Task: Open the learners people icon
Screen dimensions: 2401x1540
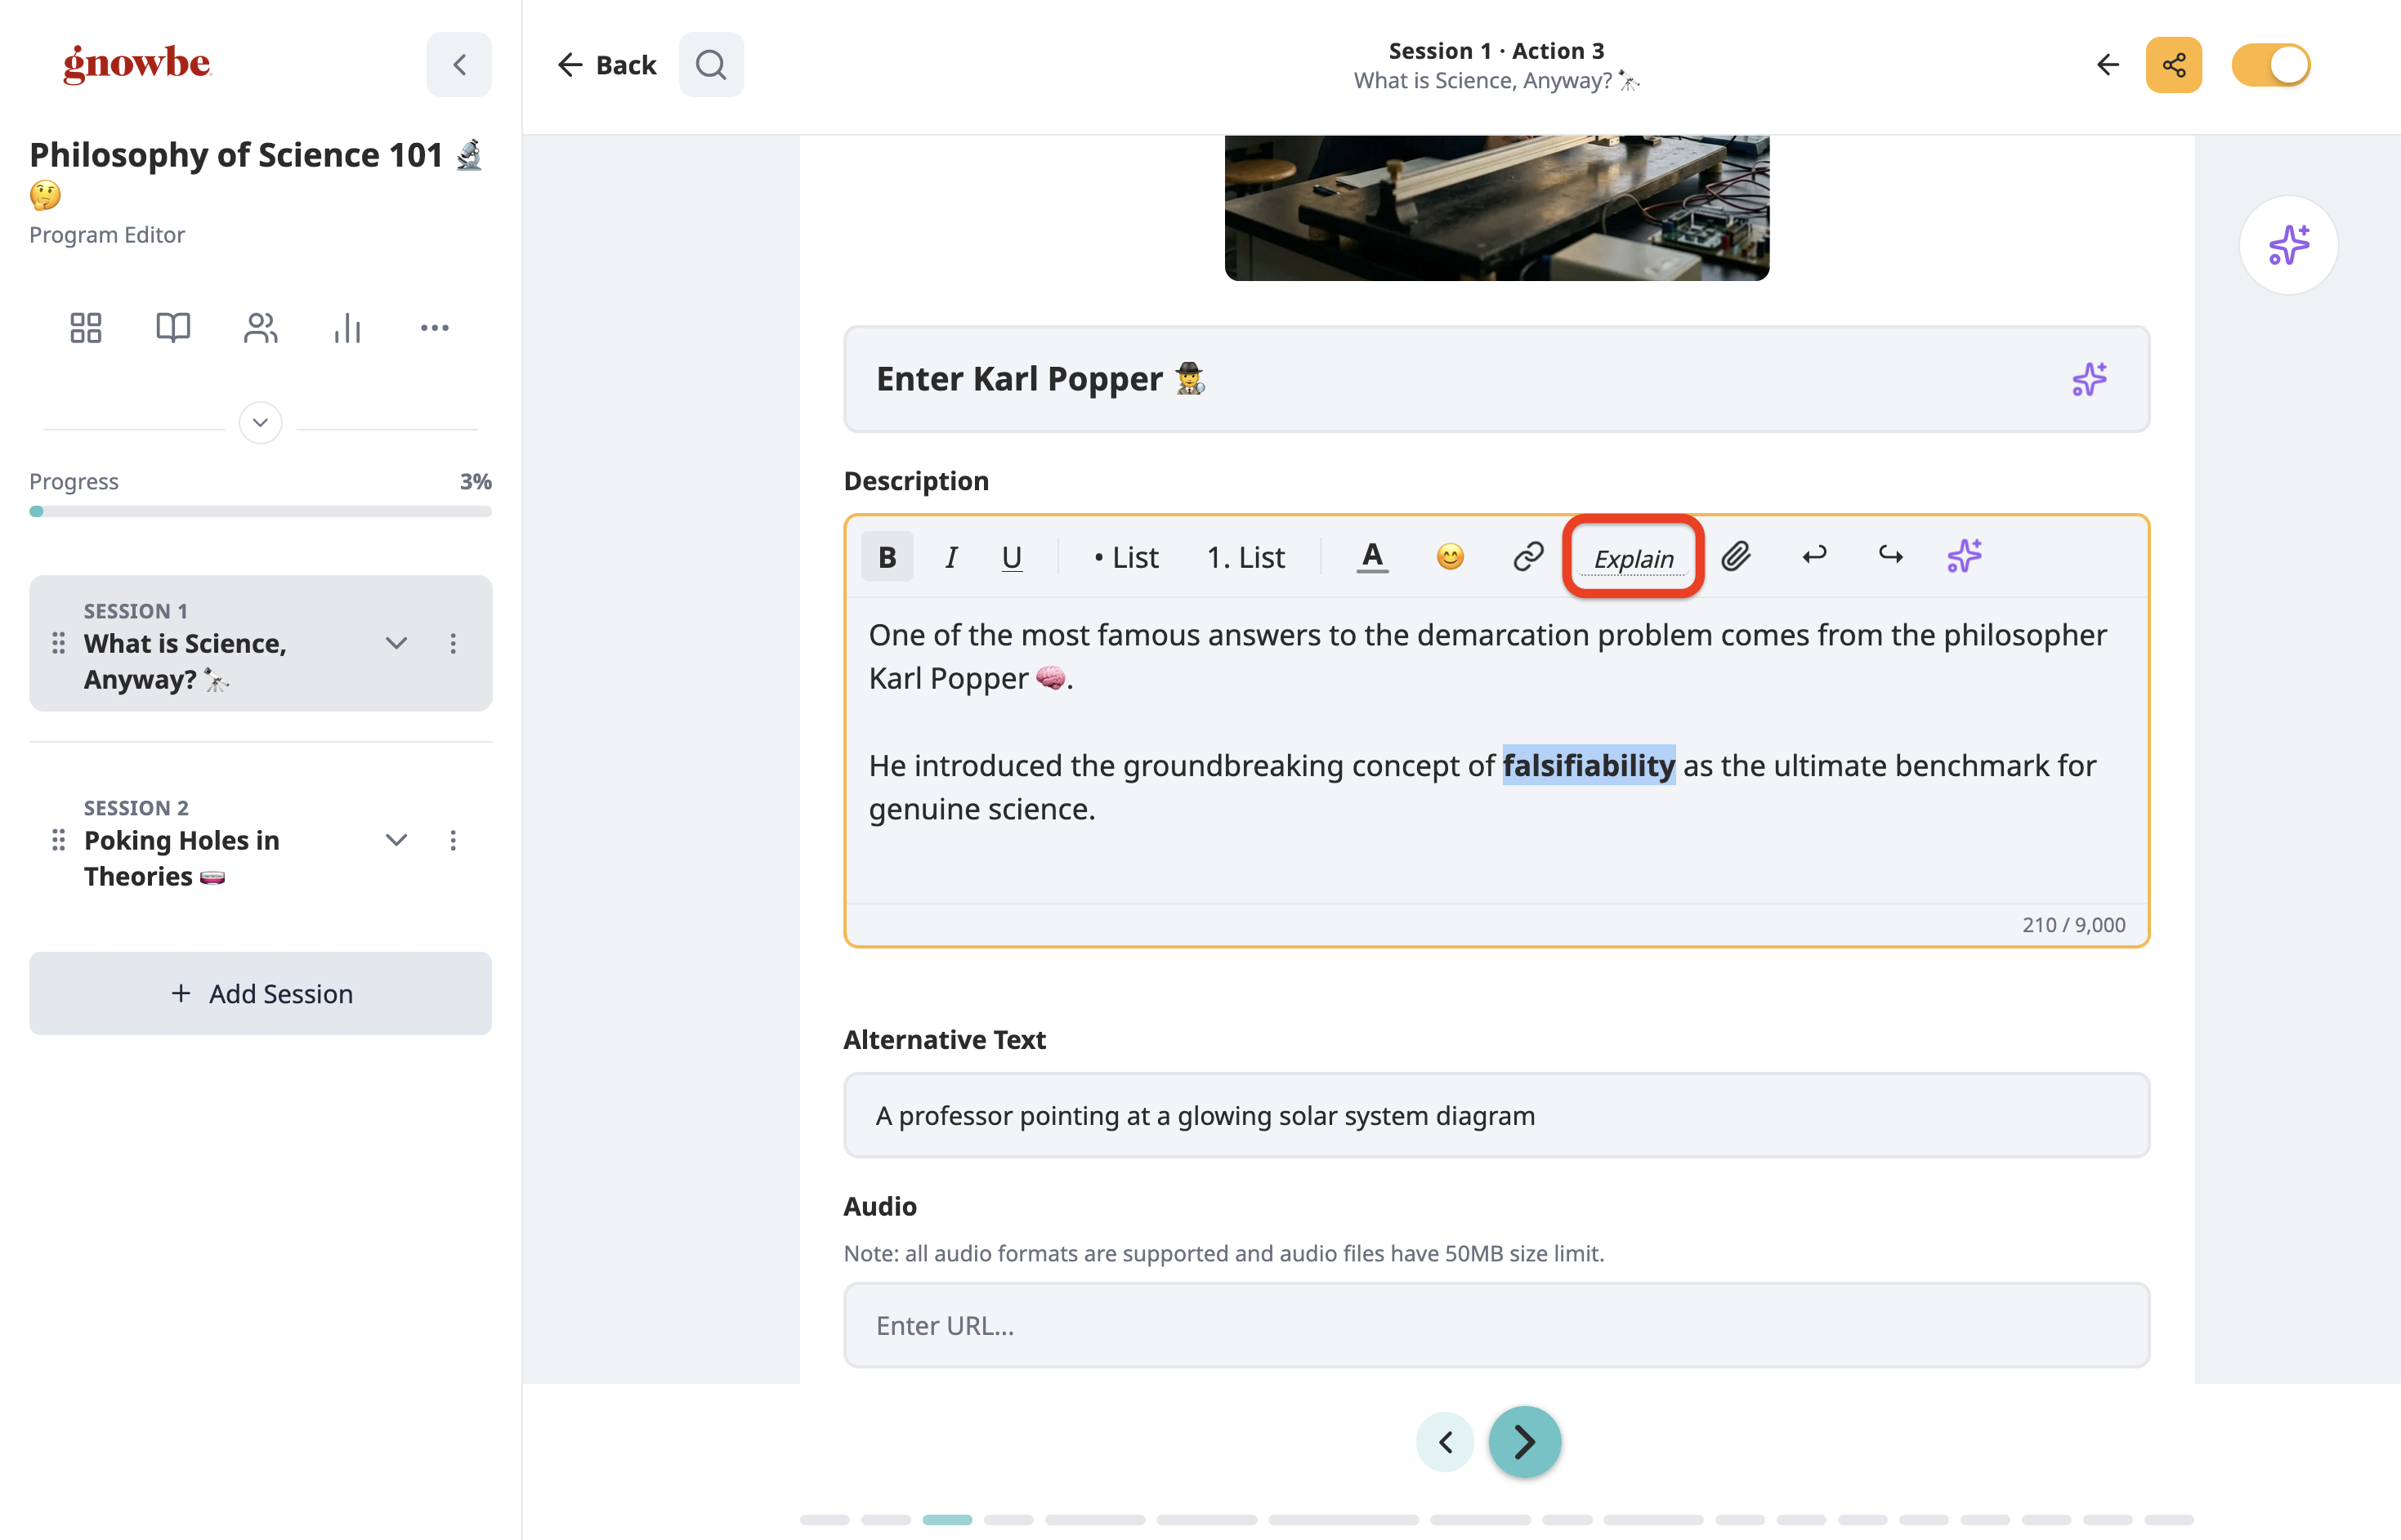Action: [x=260, y=328]
